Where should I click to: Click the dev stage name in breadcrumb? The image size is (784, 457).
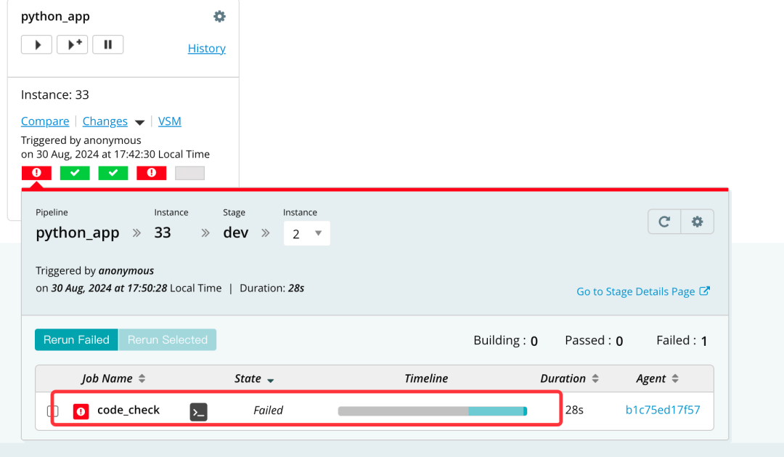point(235,232)
